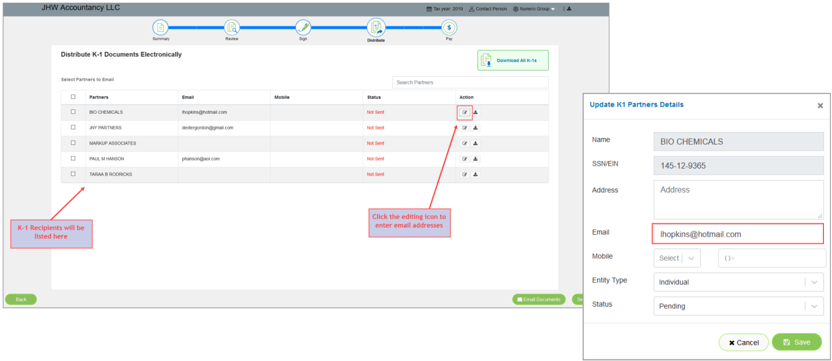Click Not Sent status for BIO CHEMICALS

point(376,112)
